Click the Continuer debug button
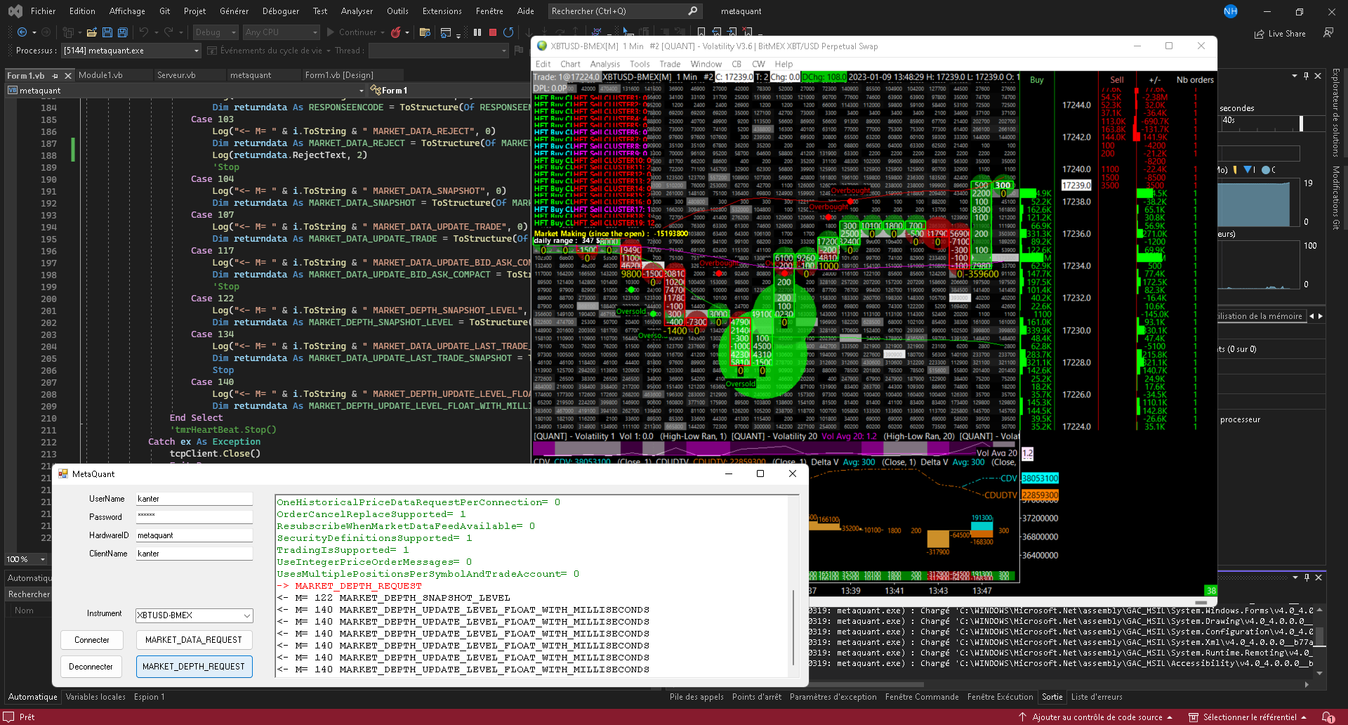The image size is (1348, 725). (350, 32)
